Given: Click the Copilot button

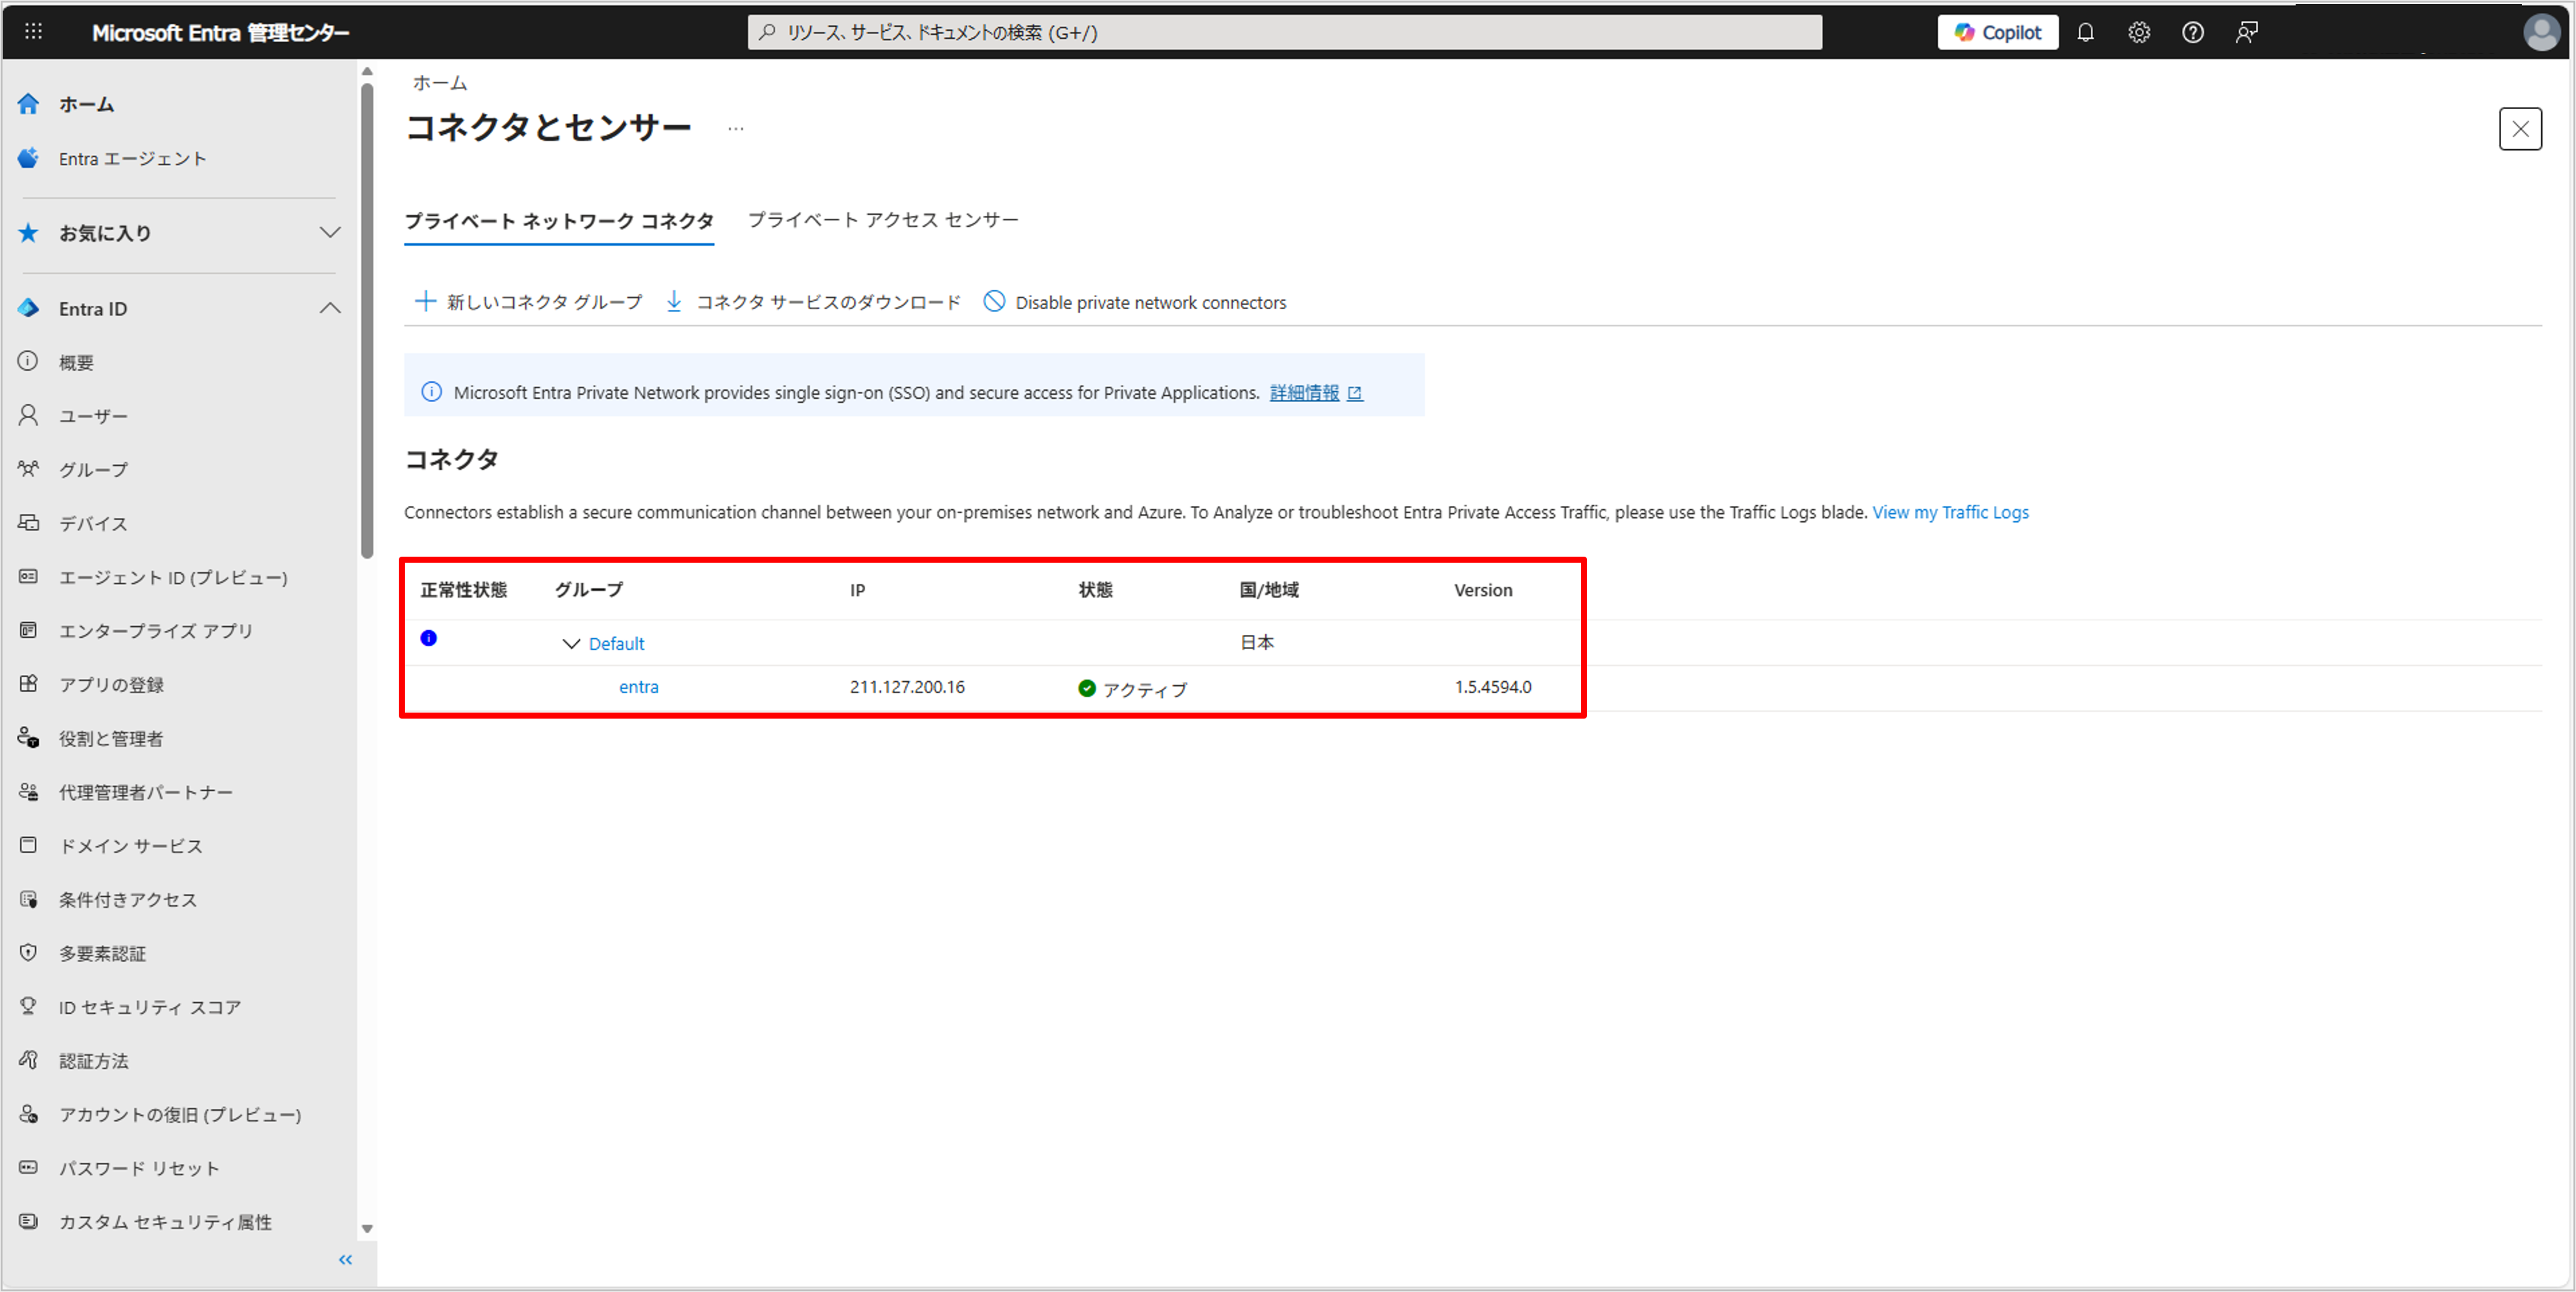Looking at the screenshot, I should [1997, 32].
